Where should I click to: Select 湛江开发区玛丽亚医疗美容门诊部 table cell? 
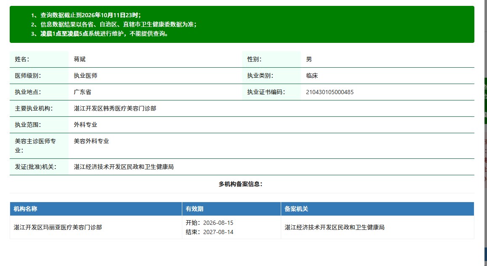pyautogui.click(x=96, y=227)
